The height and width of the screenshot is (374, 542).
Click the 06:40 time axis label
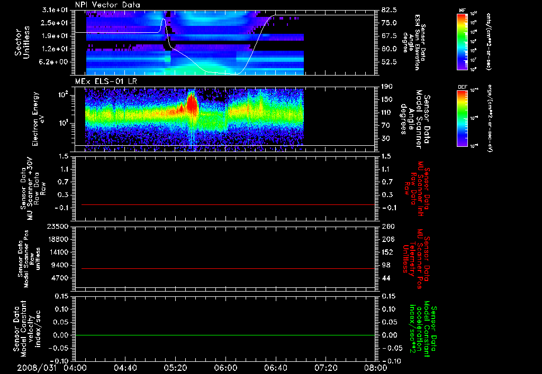[275, 368]
